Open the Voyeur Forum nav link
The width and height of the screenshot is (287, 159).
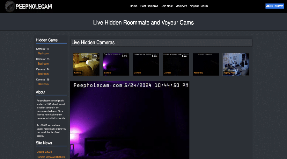click(199, 6)
